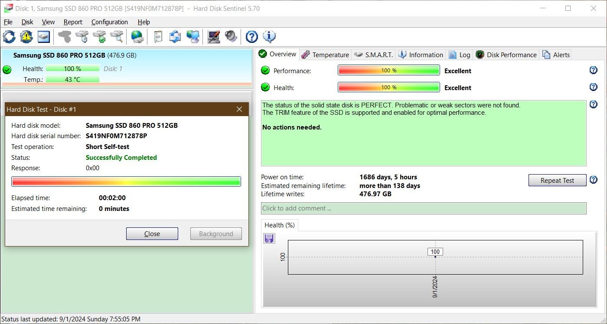607x324 pixels.
Task: Switch to the Information tab
Action: point(421,55)
